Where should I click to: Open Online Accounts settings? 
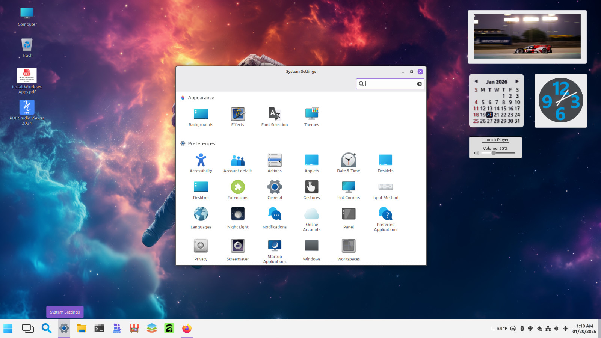[x=311, y=219]
